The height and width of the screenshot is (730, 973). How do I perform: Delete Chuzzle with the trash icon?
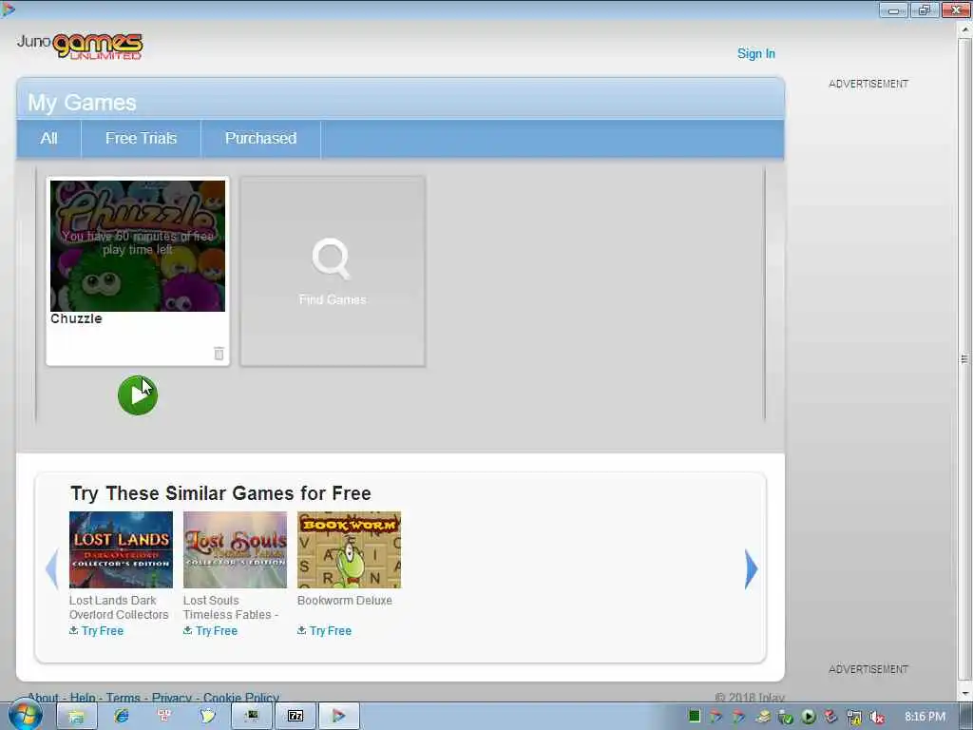coord(219,354)
